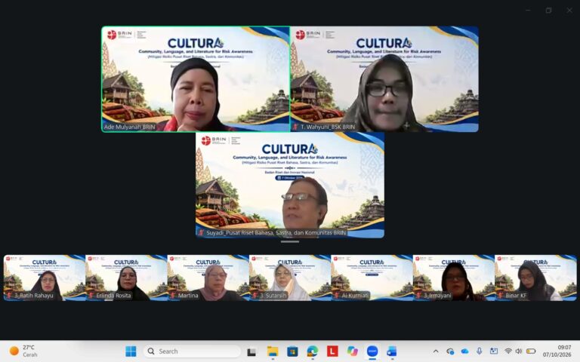The image size is (580, 362).
Task: Select Suyadi's pinned video tile
Action: 290,185
